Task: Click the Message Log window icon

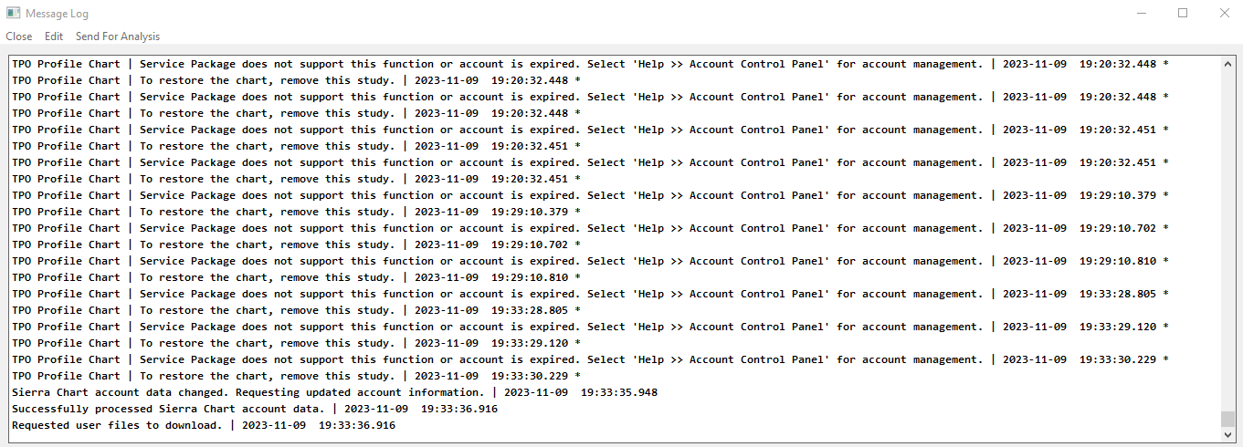Action: click(13, 14)
